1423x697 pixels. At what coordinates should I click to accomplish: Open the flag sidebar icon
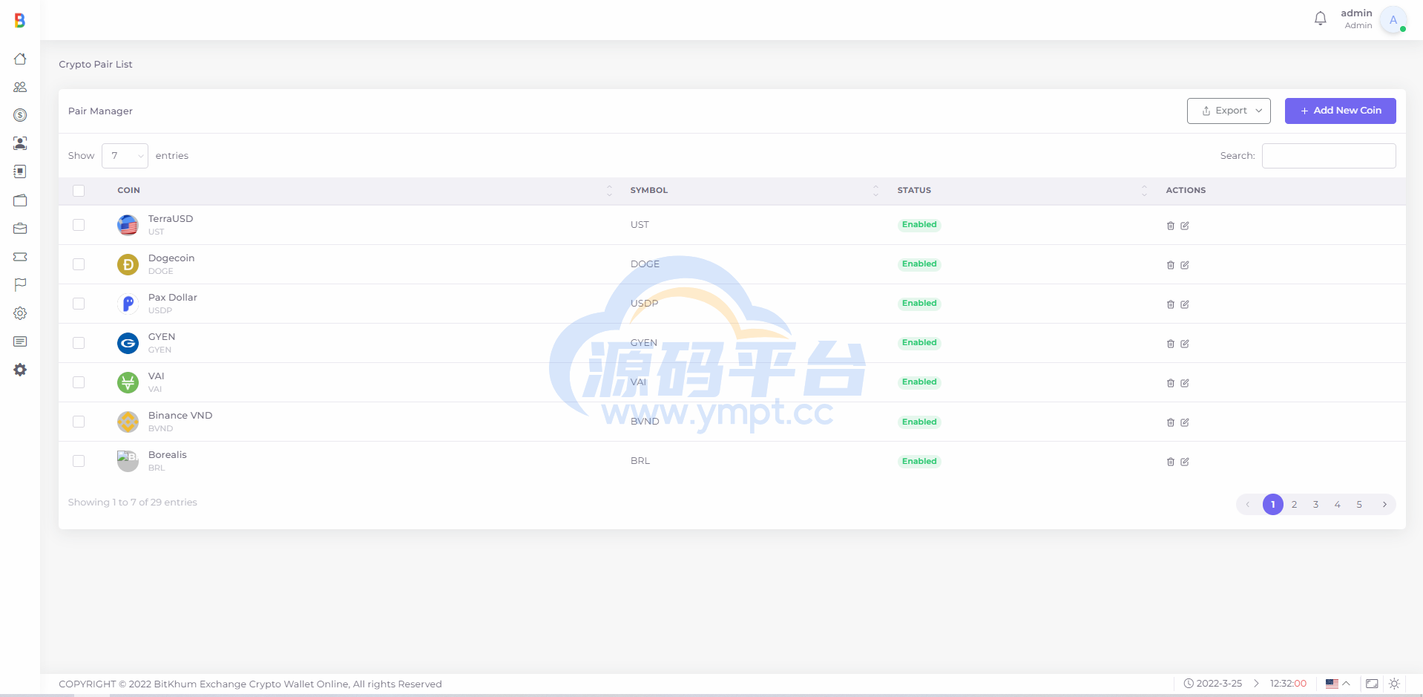20,285
